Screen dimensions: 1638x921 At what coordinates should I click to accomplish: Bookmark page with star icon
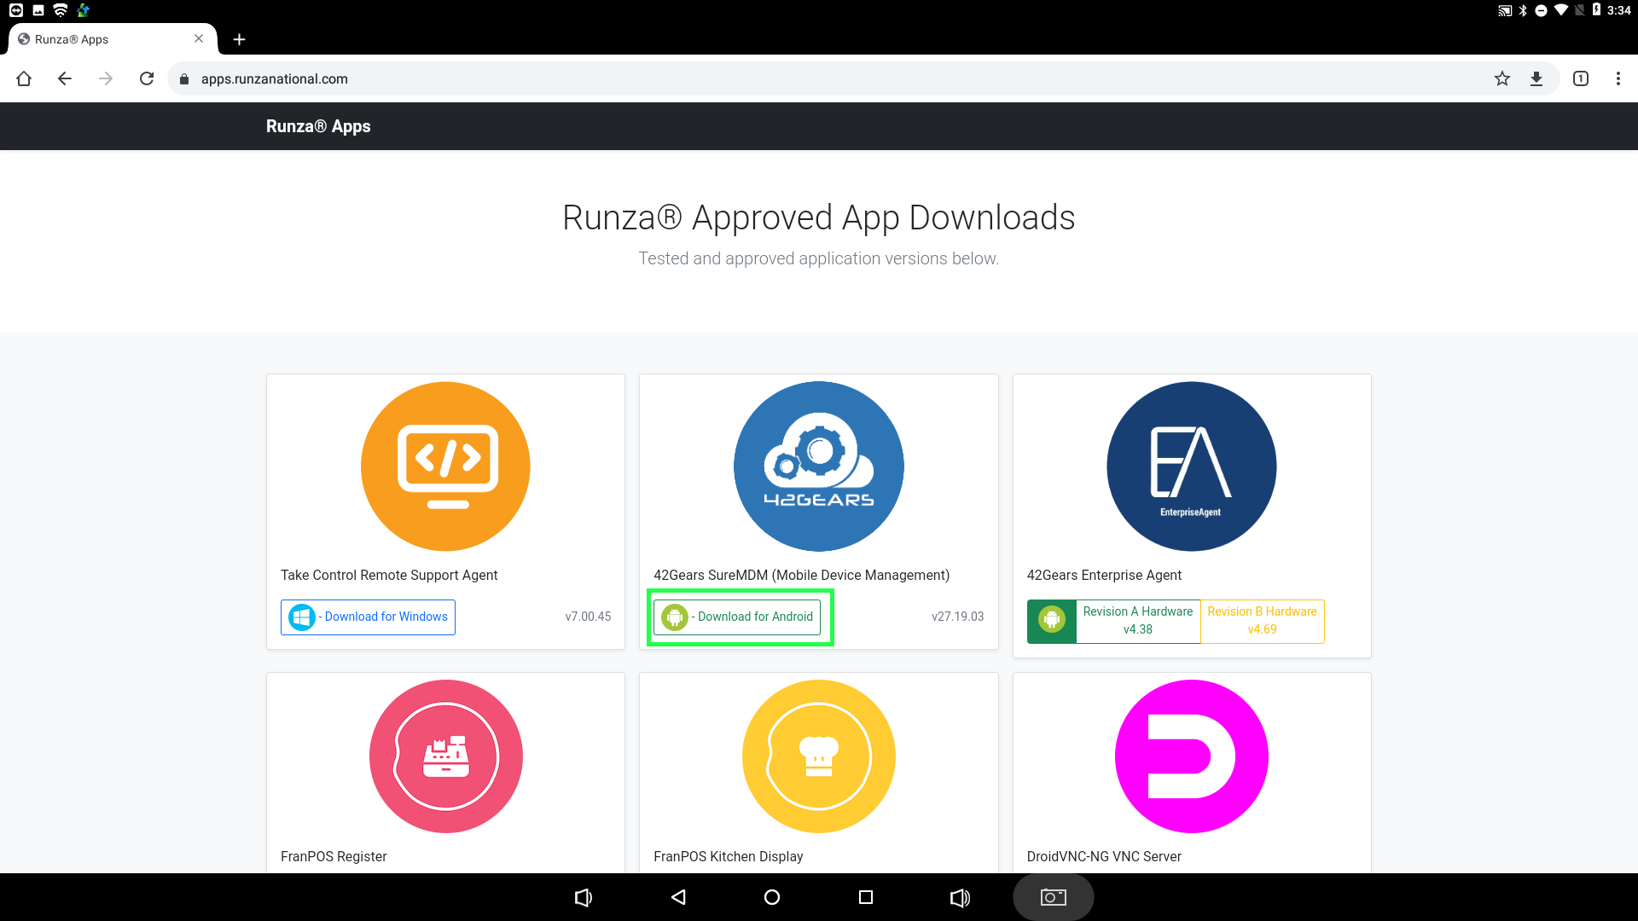(x=1502, y=78)
